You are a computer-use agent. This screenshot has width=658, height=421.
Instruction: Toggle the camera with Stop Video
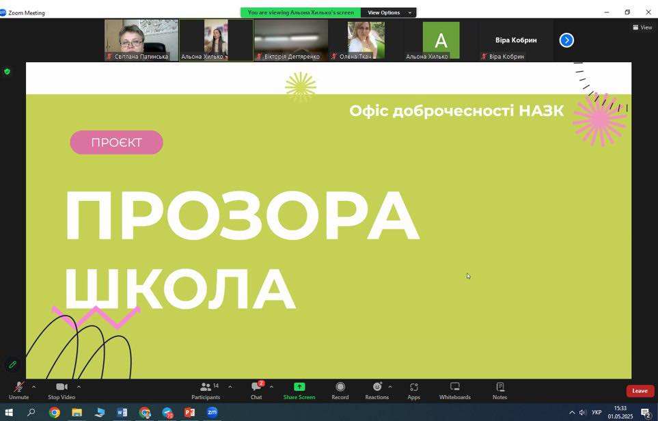[61, 390]
